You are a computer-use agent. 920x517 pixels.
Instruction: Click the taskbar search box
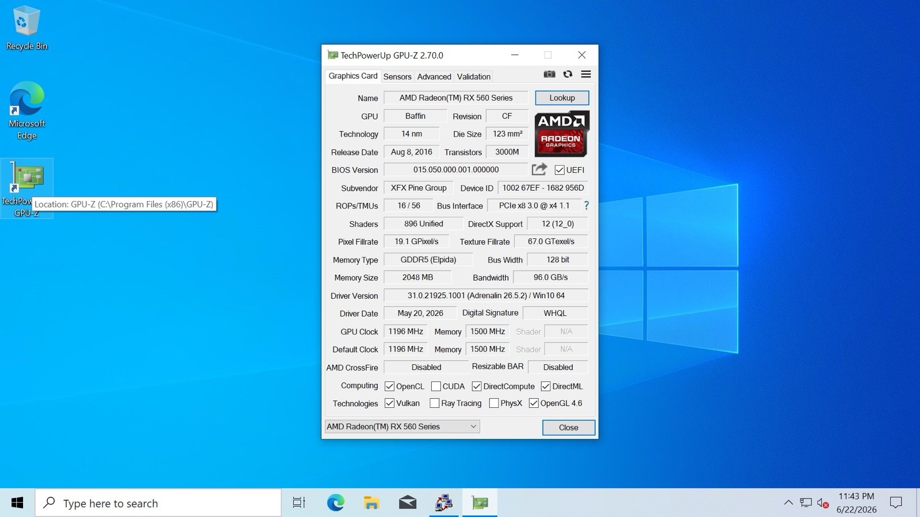click(158, 503)
